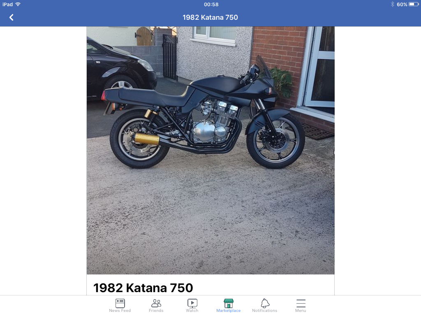
Task: Tap the Wi-Fi indicator in status bar
Action: pos(18,4)
